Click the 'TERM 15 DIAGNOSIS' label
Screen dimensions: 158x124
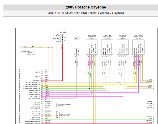(34, 98)
